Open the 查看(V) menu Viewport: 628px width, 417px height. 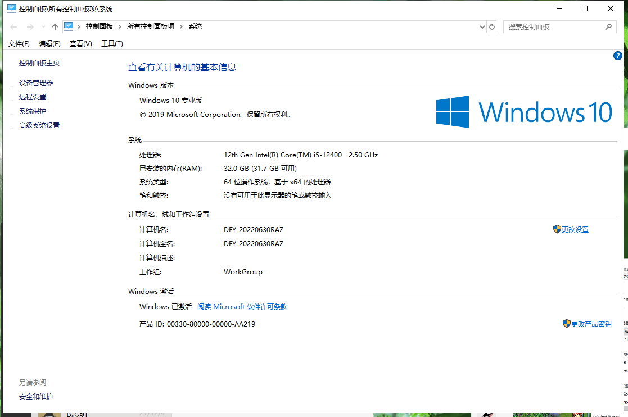coord(80,44)
